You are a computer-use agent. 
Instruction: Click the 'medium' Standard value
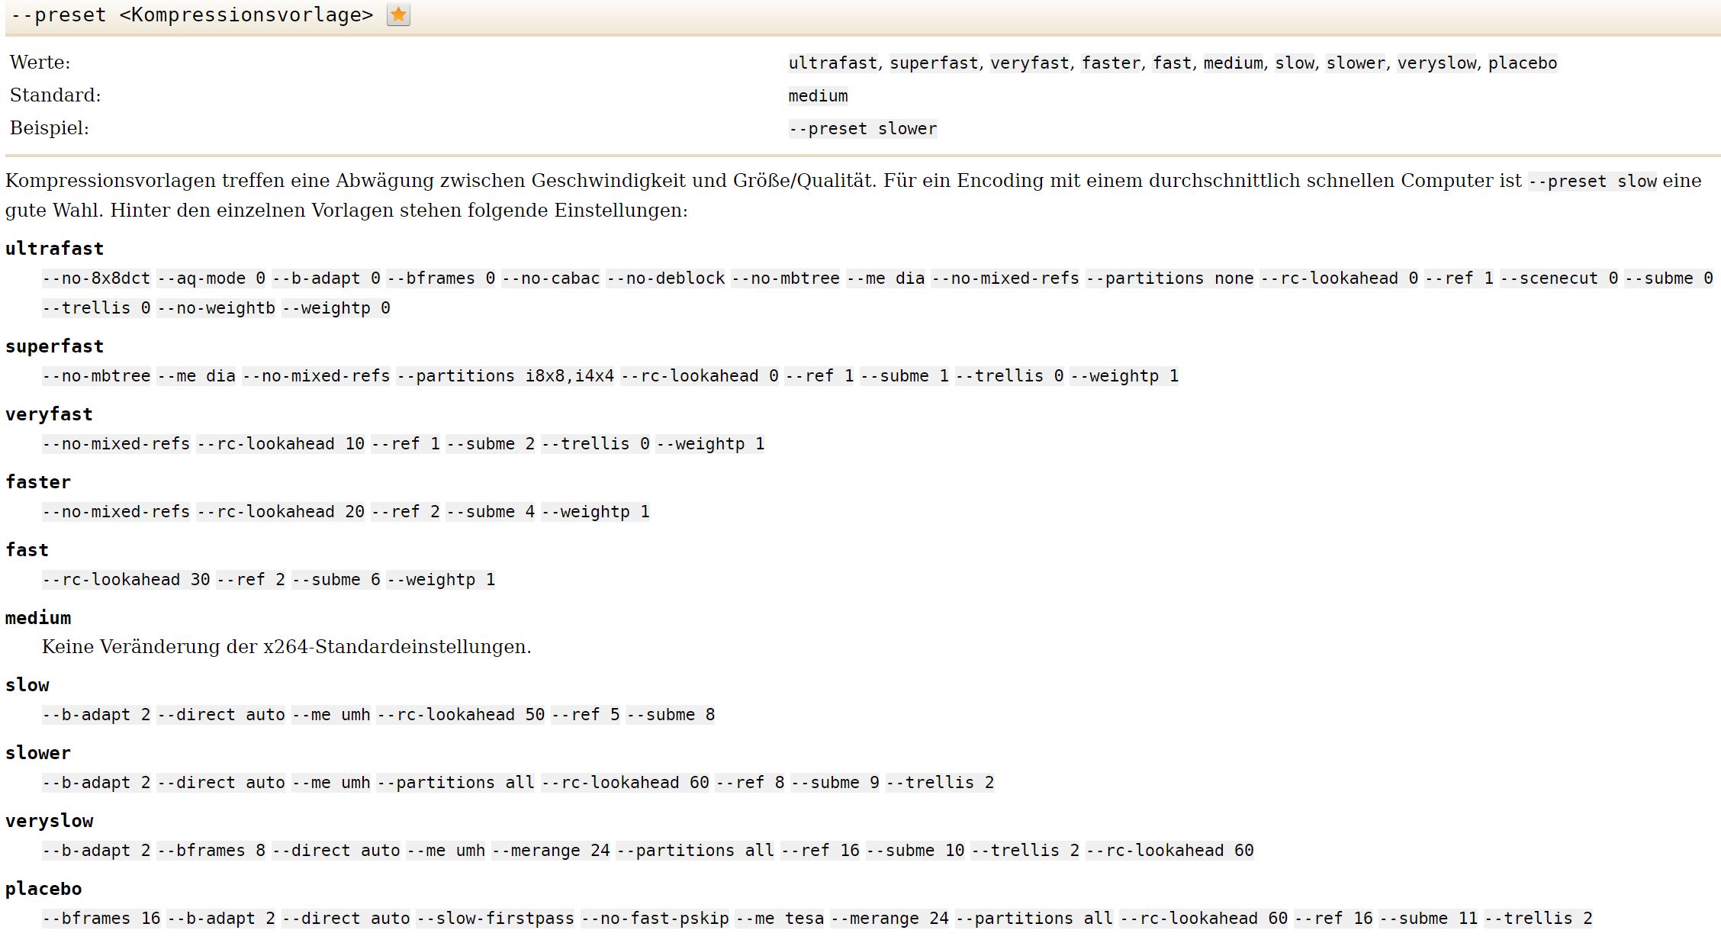point(818,95)
